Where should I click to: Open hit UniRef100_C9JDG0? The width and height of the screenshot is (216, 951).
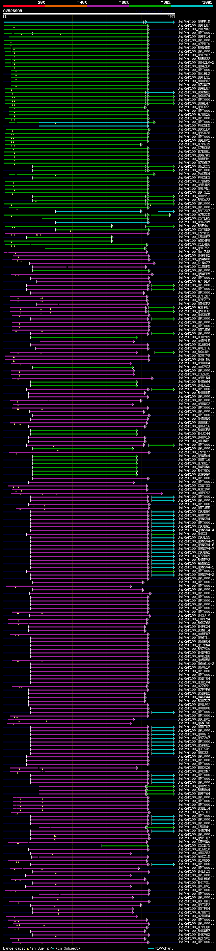click(194, 512)
